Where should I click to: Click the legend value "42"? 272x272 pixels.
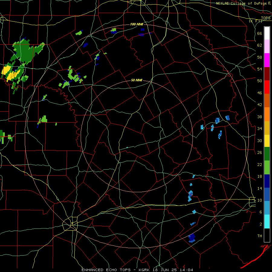click(260, 105)
